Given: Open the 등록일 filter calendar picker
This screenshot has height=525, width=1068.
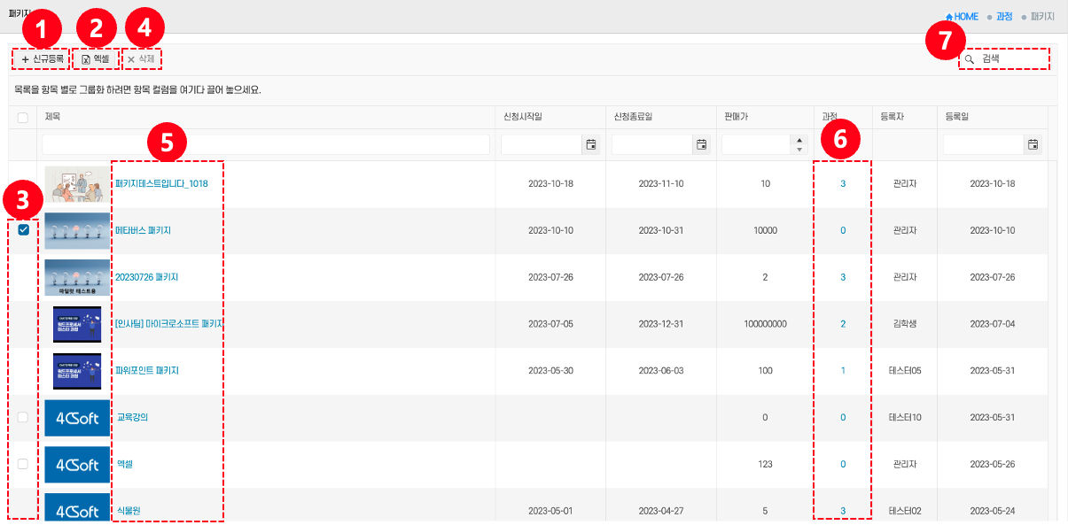Looking at the screenshot, I should coord(1032,144).
